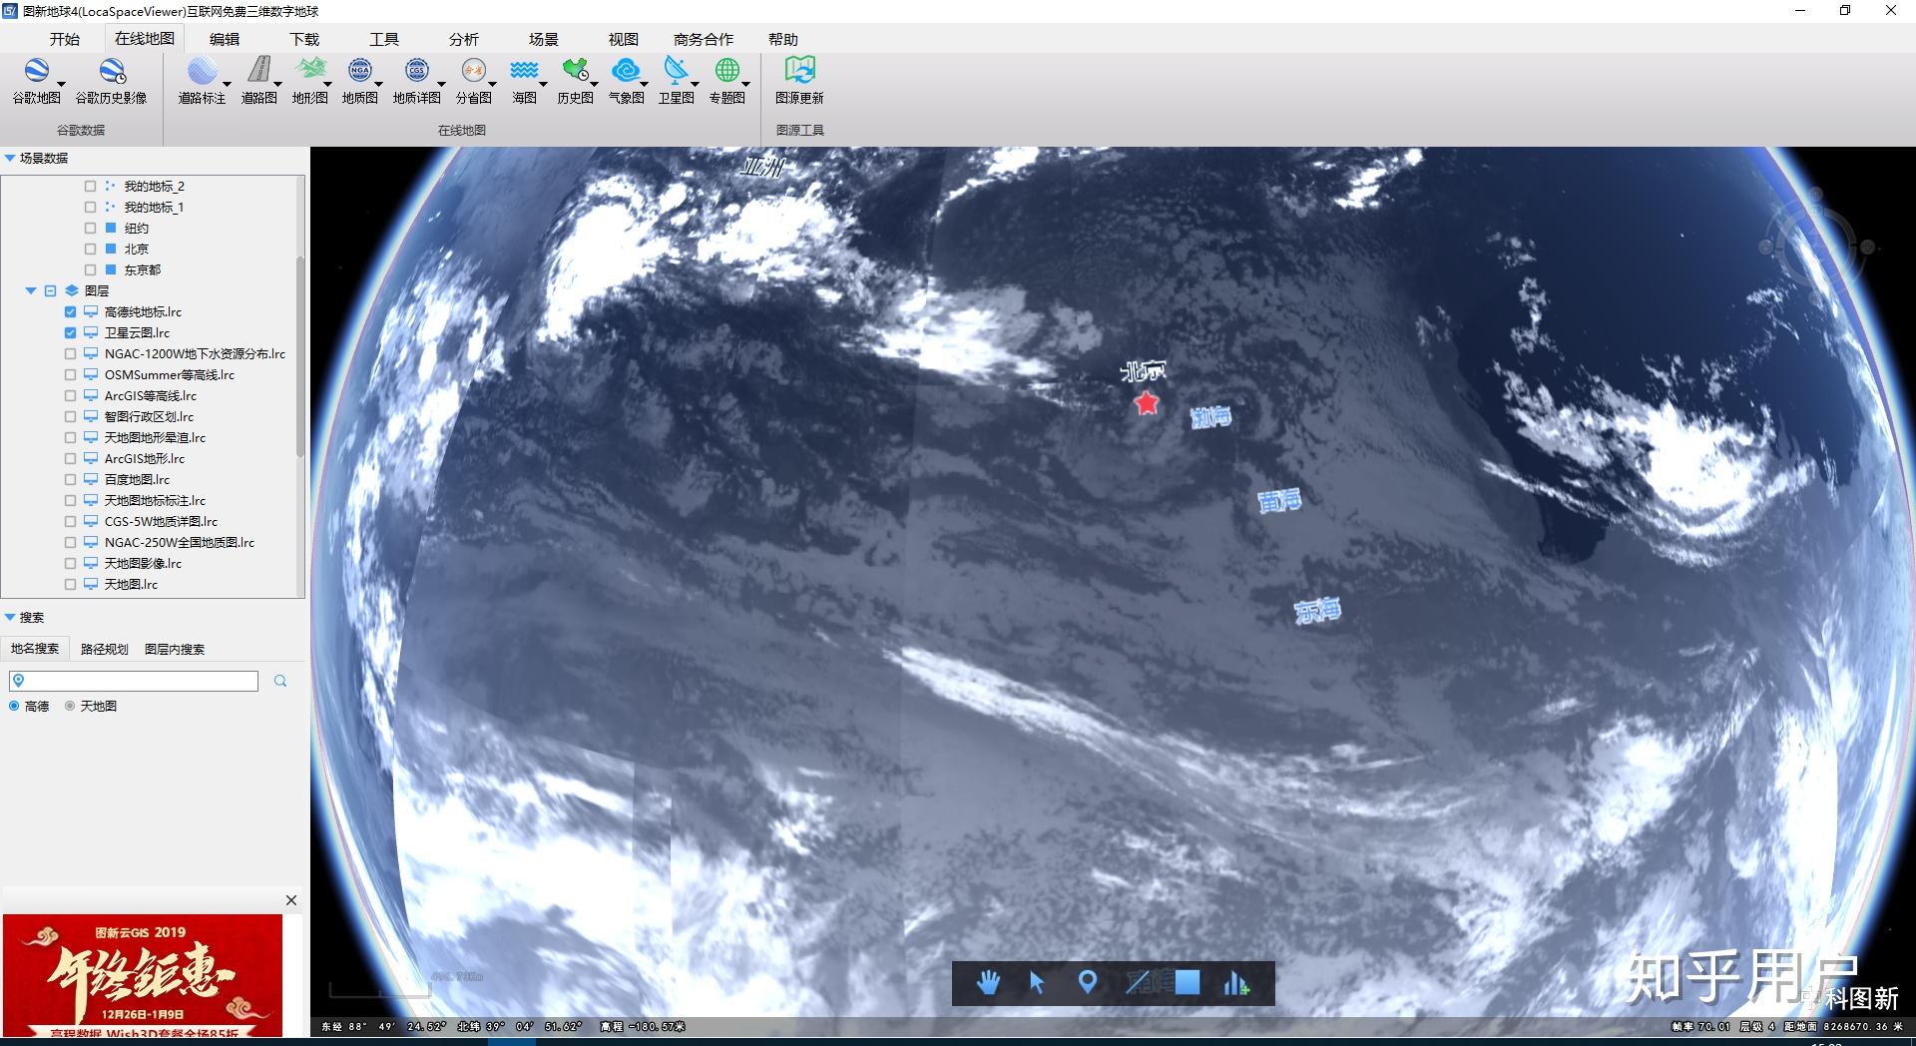Switch to the 分析 ribbon tab

(463, 39)
